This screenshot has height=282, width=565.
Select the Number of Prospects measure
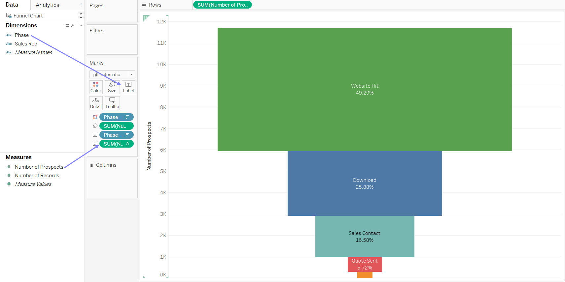pyautogui.click(x=39, y=167)
